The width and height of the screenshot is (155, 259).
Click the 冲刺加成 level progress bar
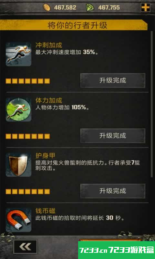click(x=28, y=81)
